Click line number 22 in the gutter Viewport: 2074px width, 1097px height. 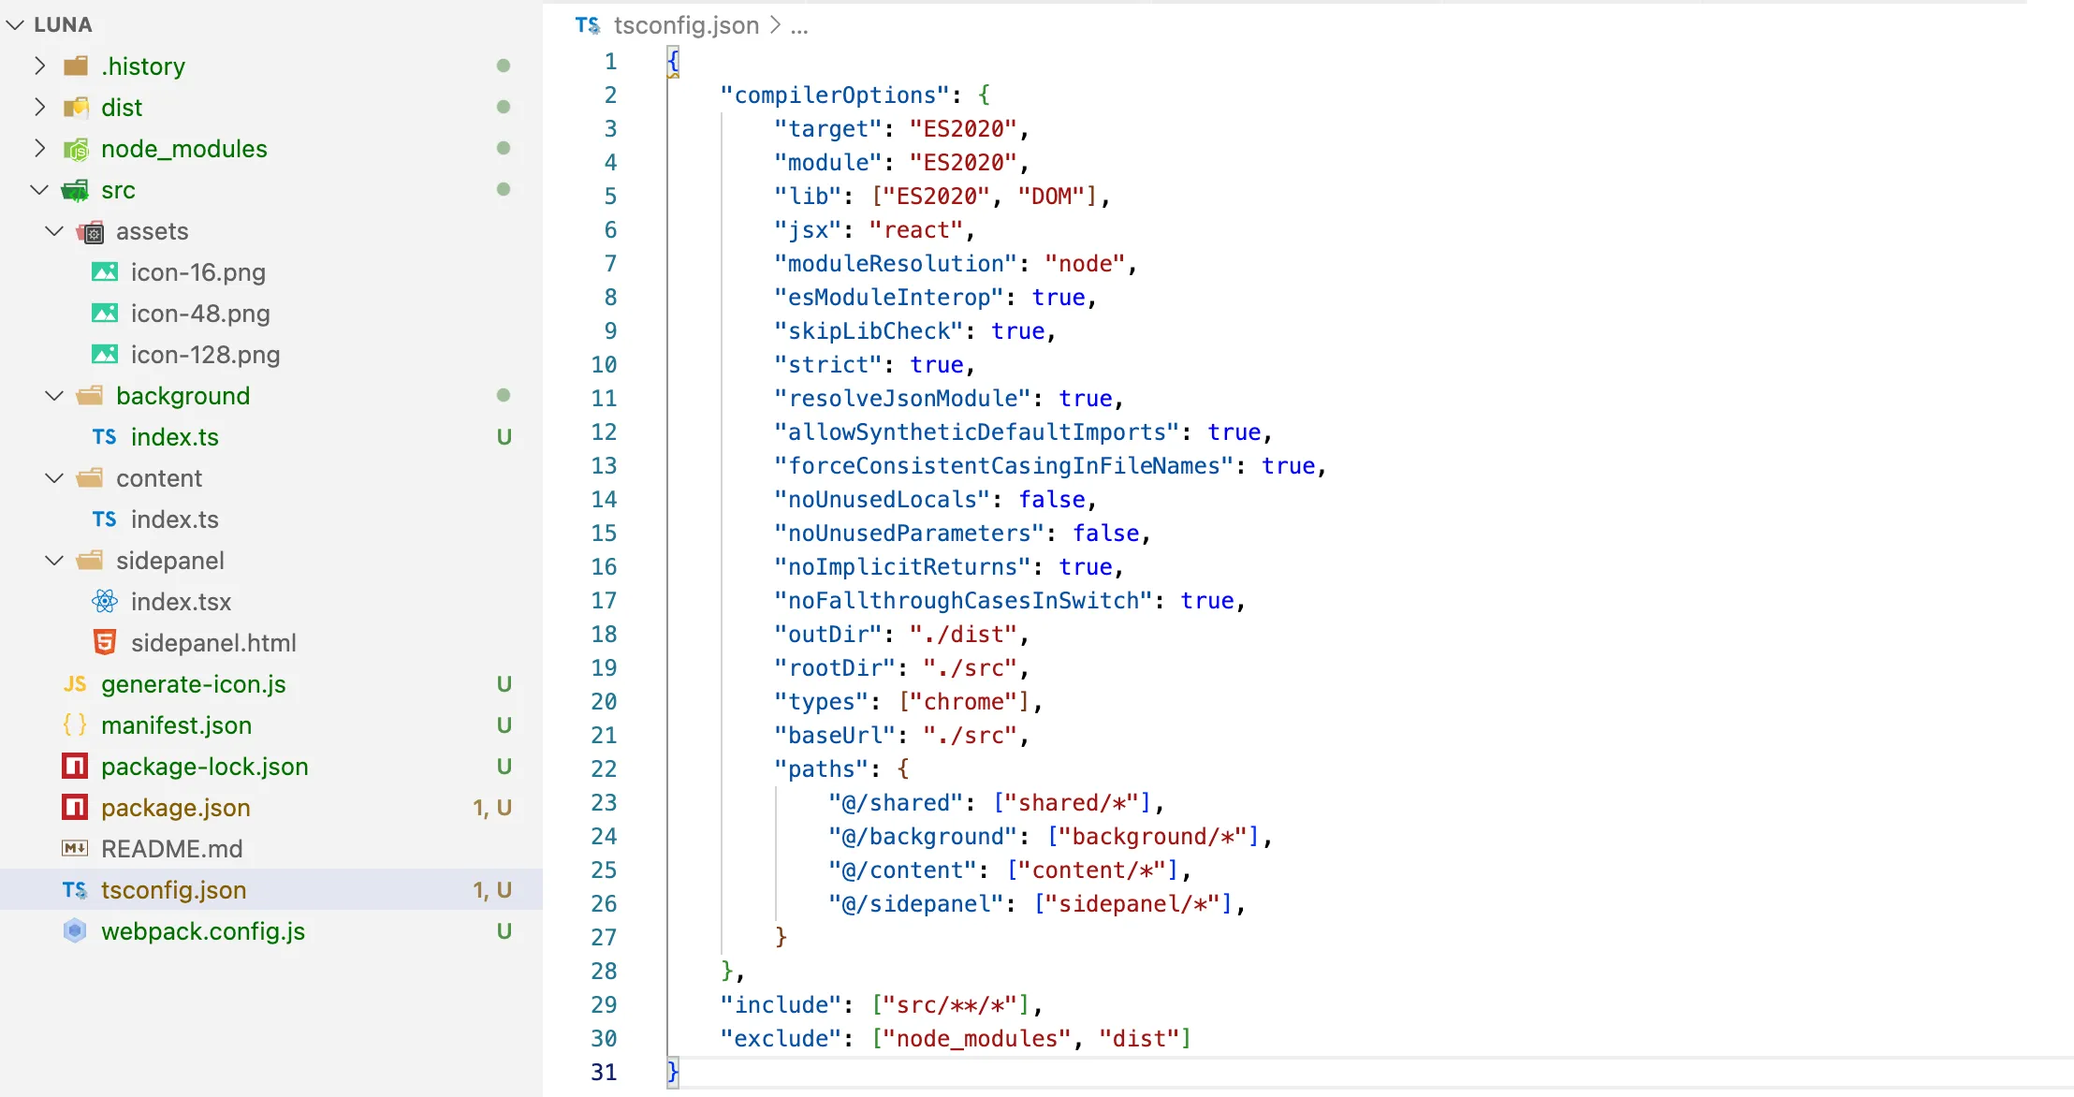click(x=604, y=768)
